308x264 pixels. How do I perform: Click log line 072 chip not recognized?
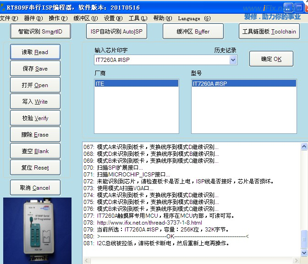pyautogui.click(x=178, y=181)
